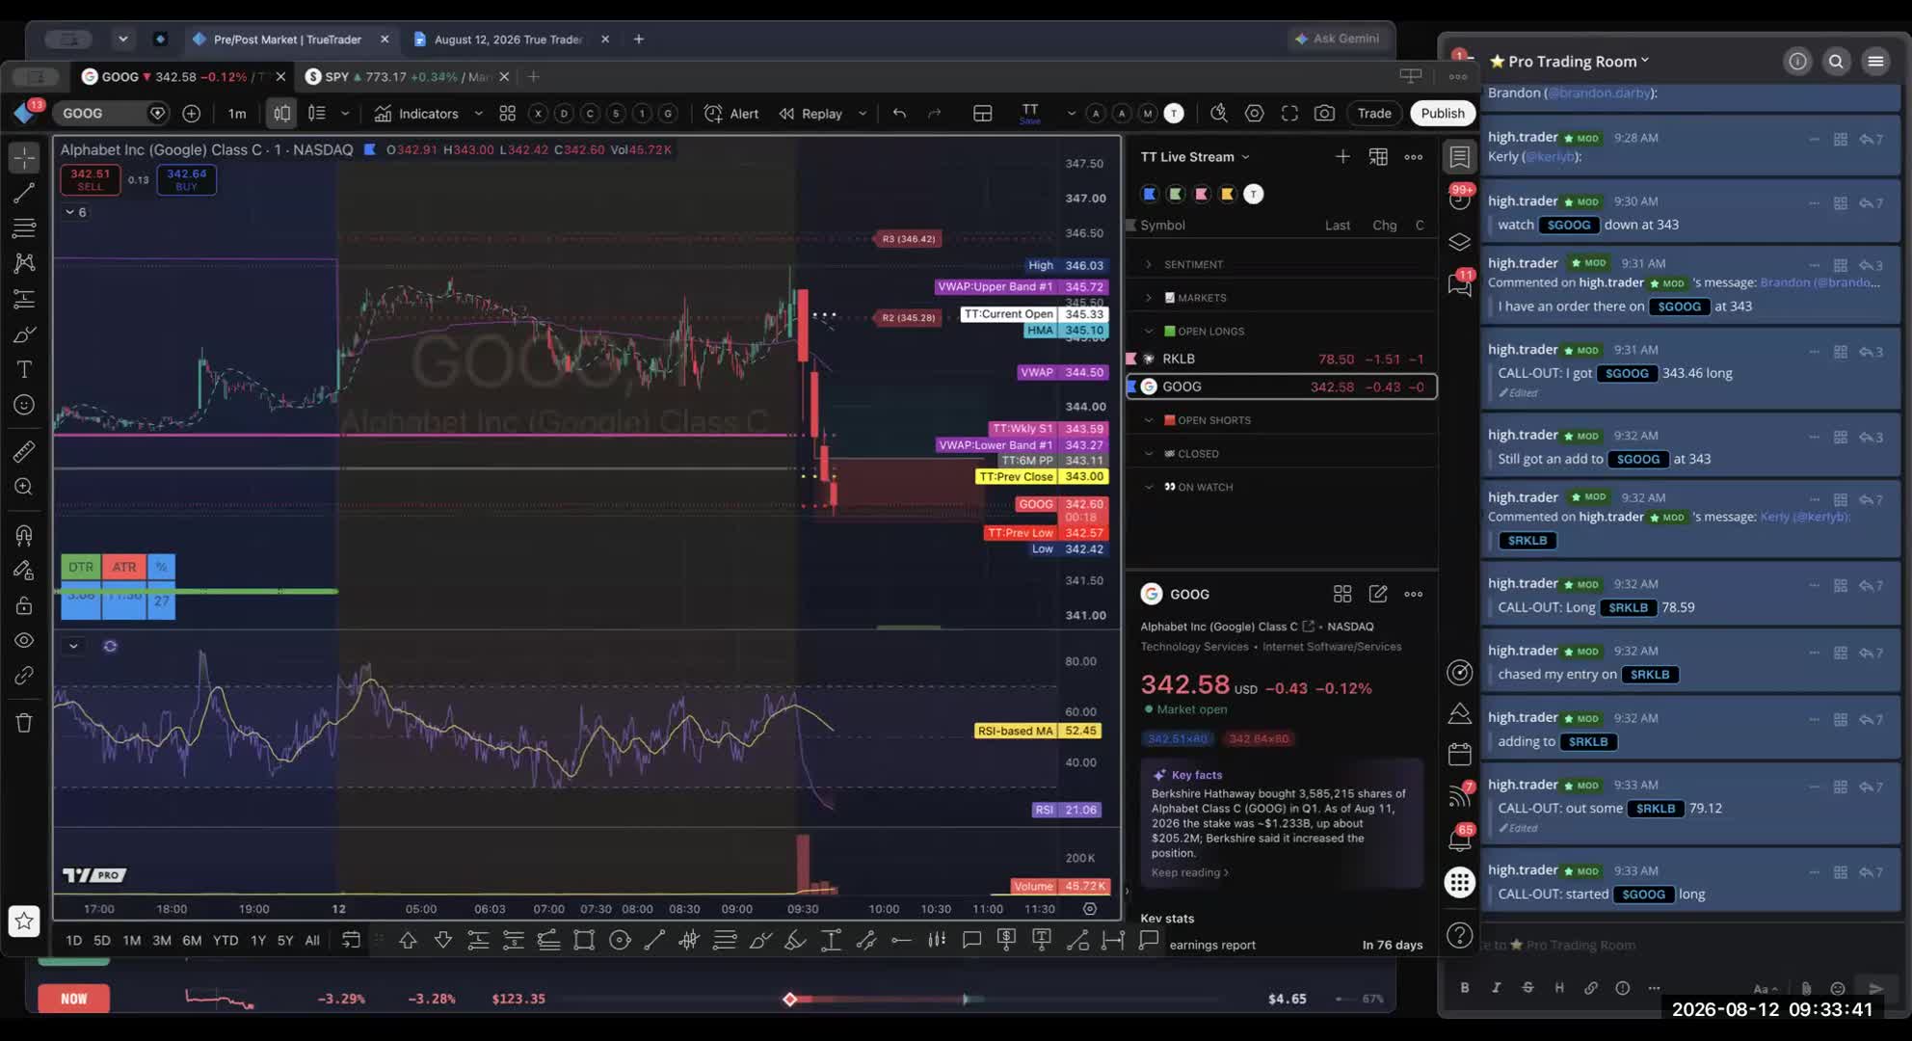The image size is (1912, 1041).
Task: Toggle magnet mode for drawings
Action: [x=24, y=535]
